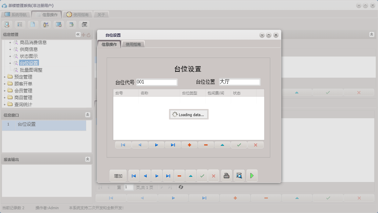Image resolution: width=378 pixels, height=213 pixels.
Task: Open the 信息操作 main tab
Action: click(47, 14)
